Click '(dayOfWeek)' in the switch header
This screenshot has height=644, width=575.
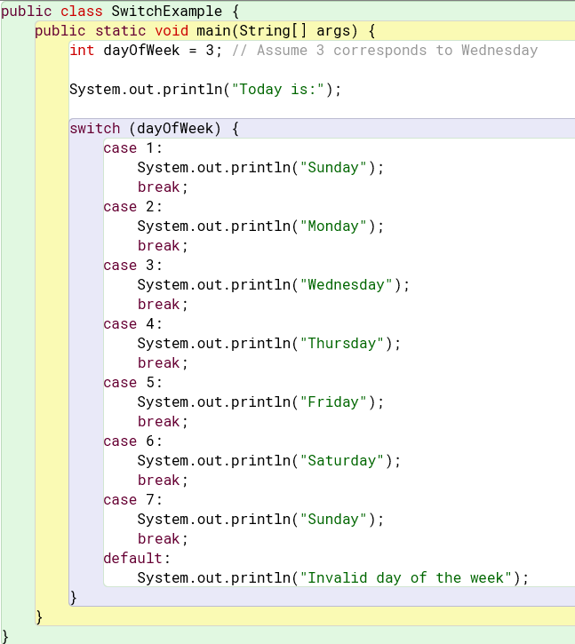[175, 128]
